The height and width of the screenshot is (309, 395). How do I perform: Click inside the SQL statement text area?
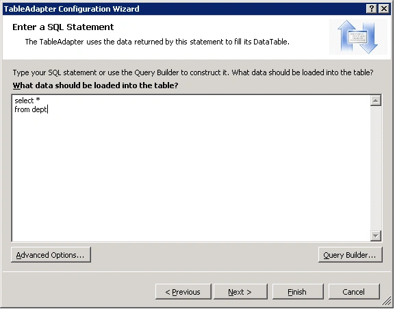191,168
